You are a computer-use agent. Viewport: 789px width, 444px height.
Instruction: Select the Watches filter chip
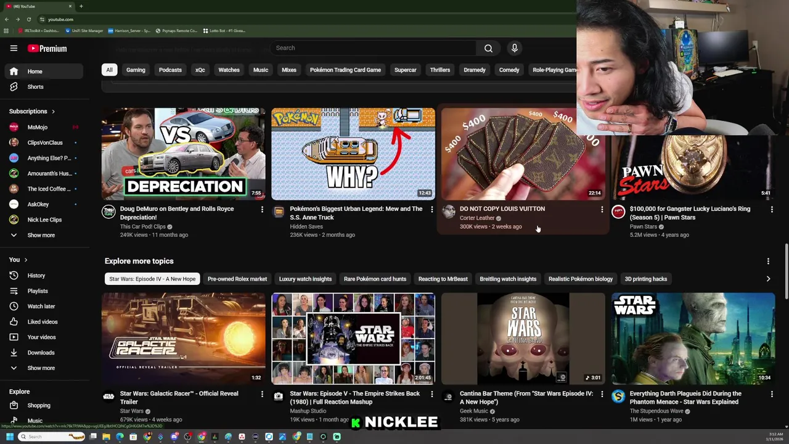229,70
